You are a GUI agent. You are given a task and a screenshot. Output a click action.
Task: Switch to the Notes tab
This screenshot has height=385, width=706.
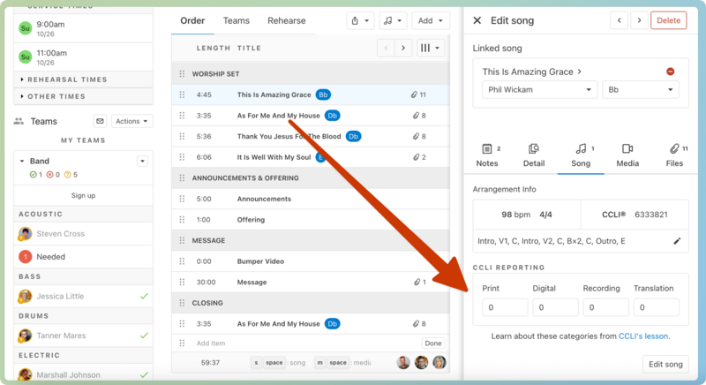coord(487,155)
